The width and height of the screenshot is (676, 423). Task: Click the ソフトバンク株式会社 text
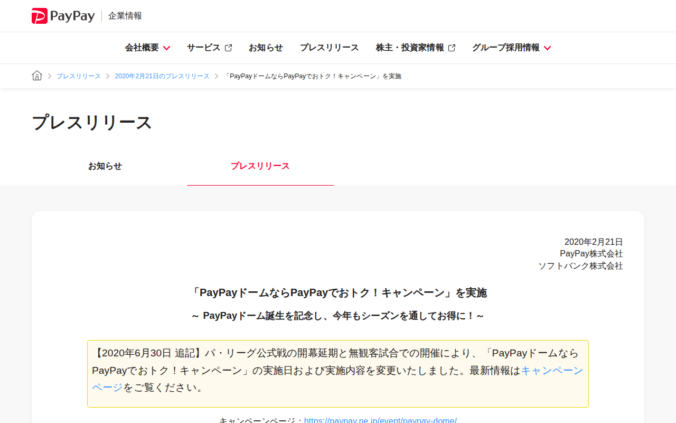(581, 266)
